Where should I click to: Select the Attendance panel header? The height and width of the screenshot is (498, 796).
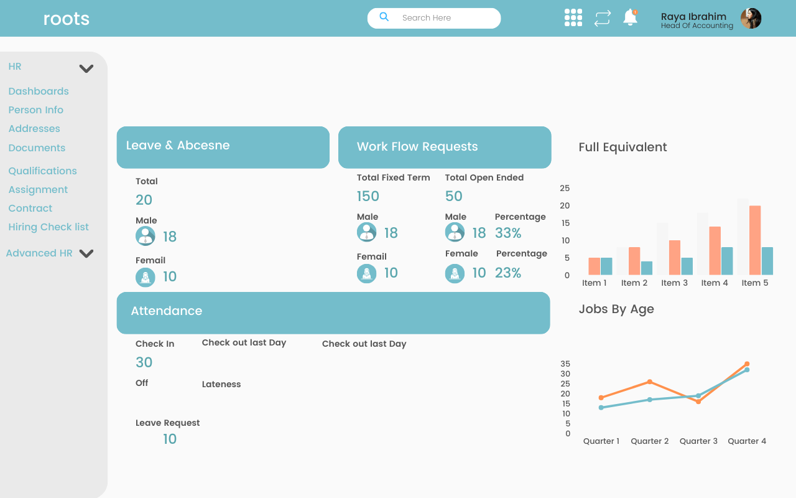[333, 312]
